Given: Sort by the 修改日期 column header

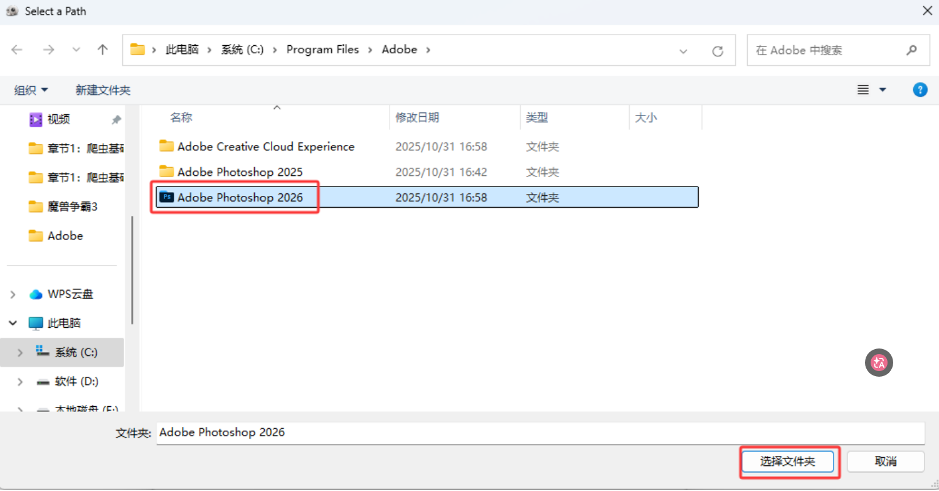Looking at the screenshot, I should pyautogui.click(x=417, y=117).
